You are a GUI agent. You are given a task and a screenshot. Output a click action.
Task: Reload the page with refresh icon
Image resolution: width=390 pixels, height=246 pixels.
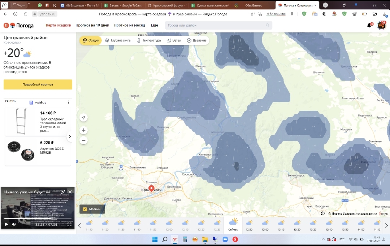pyautogui.click(x=25, y=14)
